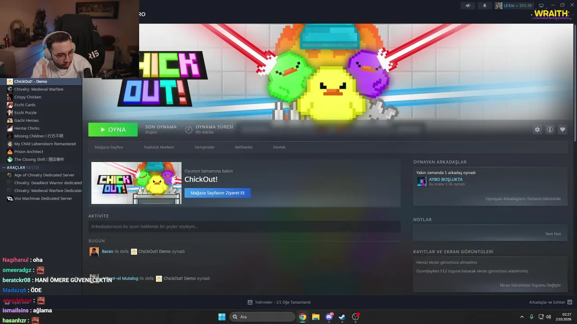Open friend AYBO BOŞLUKTA profile
Screen dimensions: 577x324
tap(445, 180)
